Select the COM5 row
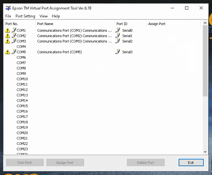This screenshot has width=212, height=175. point(102,52)
